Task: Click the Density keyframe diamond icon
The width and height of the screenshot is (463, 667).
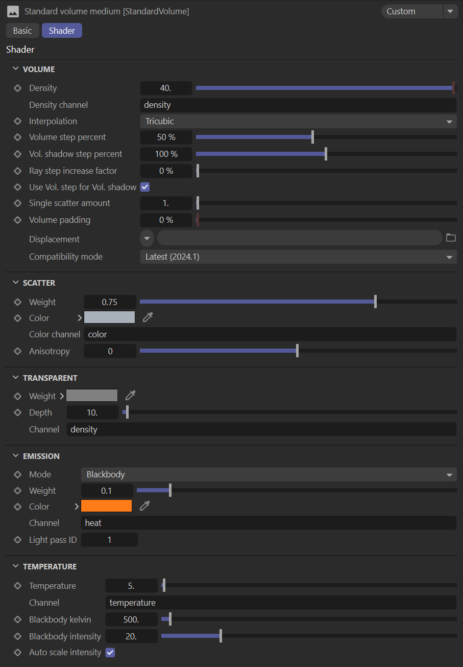Action: point(17,88)
